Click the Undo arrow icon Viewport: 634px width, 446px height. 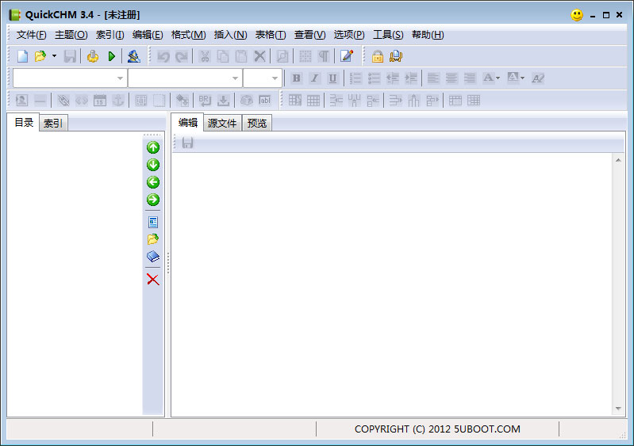(163, 56)
